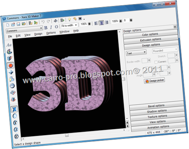Open shadow options via lightbulb shape icon
Image resolution: width=189 pixels, height=149 pixels.
click(x=12, y=79)
